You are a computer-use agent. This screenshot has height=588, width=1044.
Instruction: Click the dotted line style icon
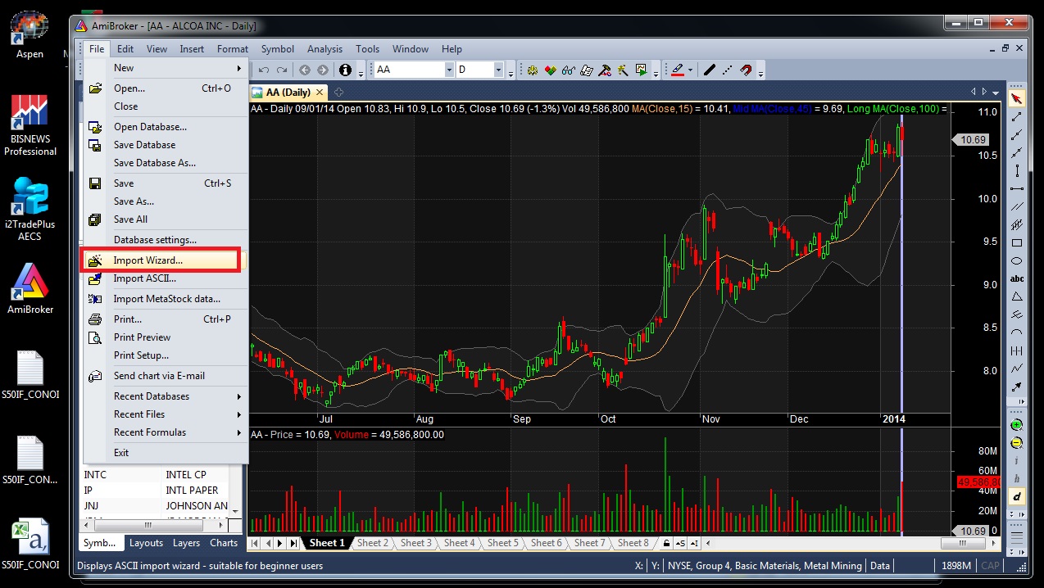click(x=728, y=70)
